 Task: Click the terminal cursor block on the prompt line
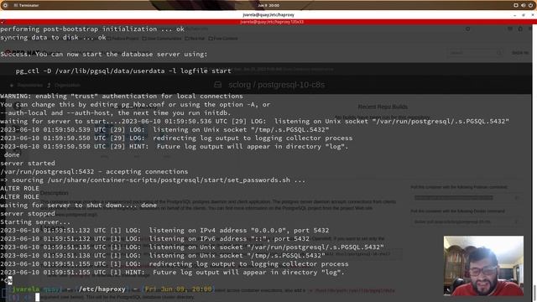(37, 298)
